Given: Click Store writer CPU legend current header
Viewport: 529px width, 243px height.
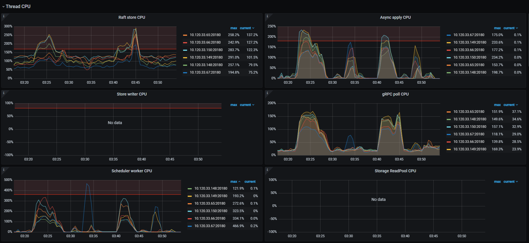Looking at the screenshot, I should tap(247, 105).
